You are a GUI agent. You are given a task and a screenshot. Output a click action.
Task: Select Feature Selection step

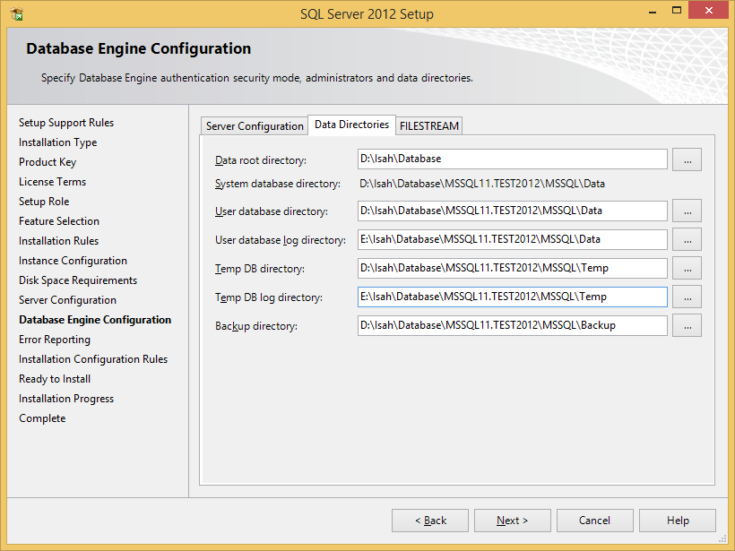(59, 221)
